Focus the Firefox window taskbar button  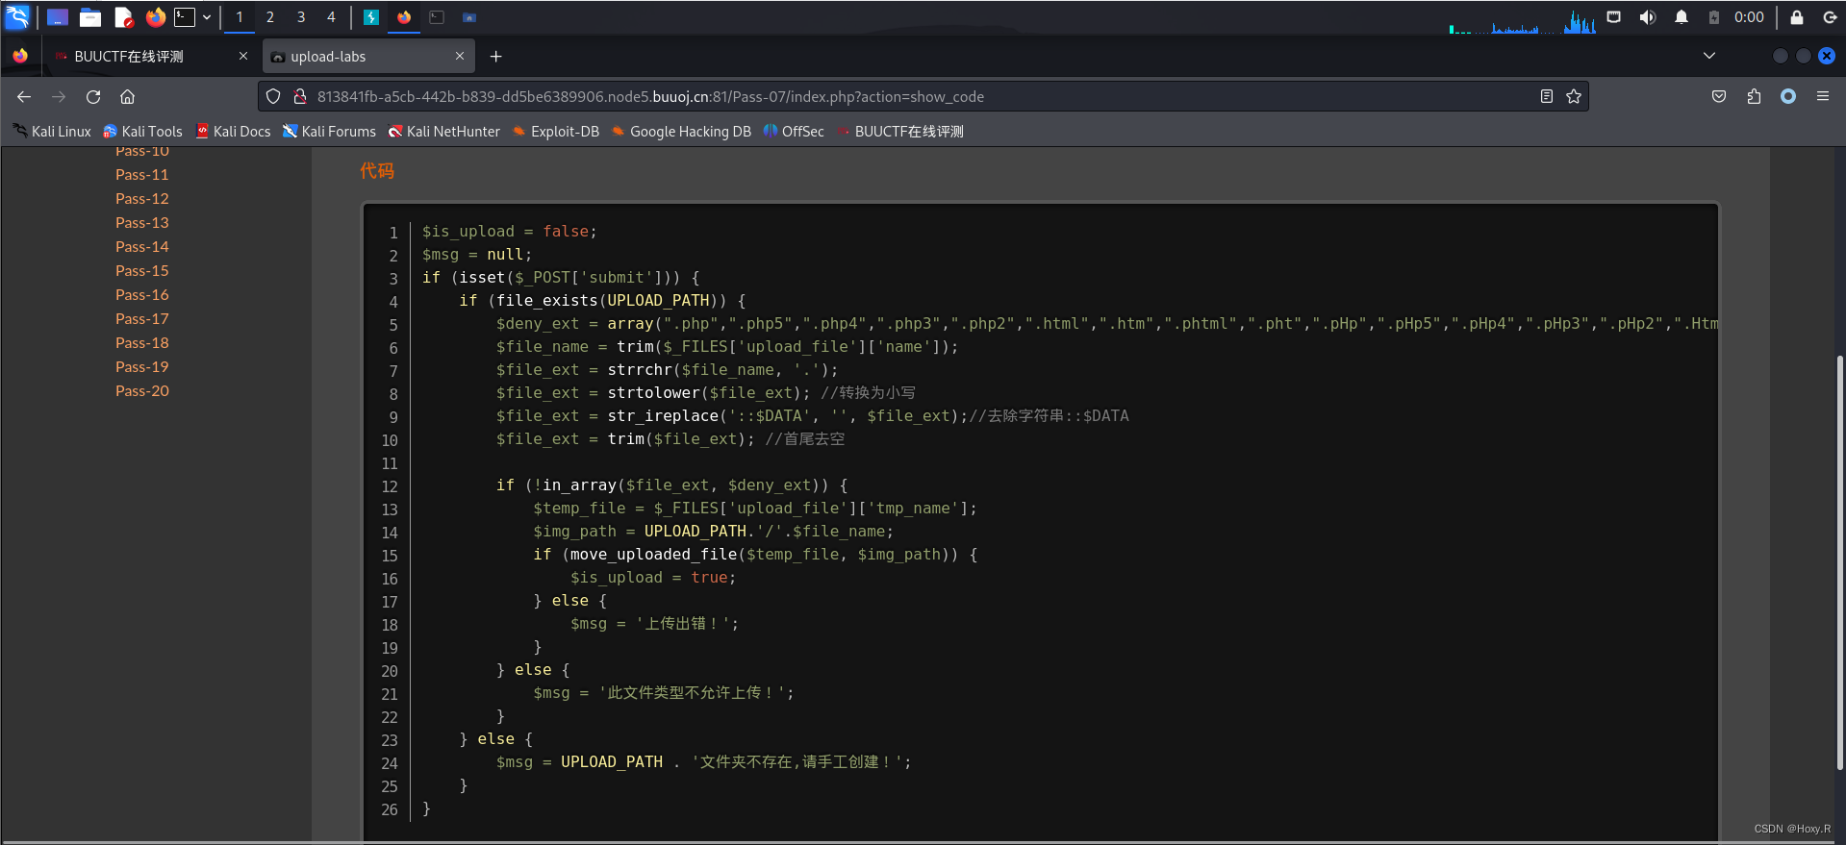[404, 17]
